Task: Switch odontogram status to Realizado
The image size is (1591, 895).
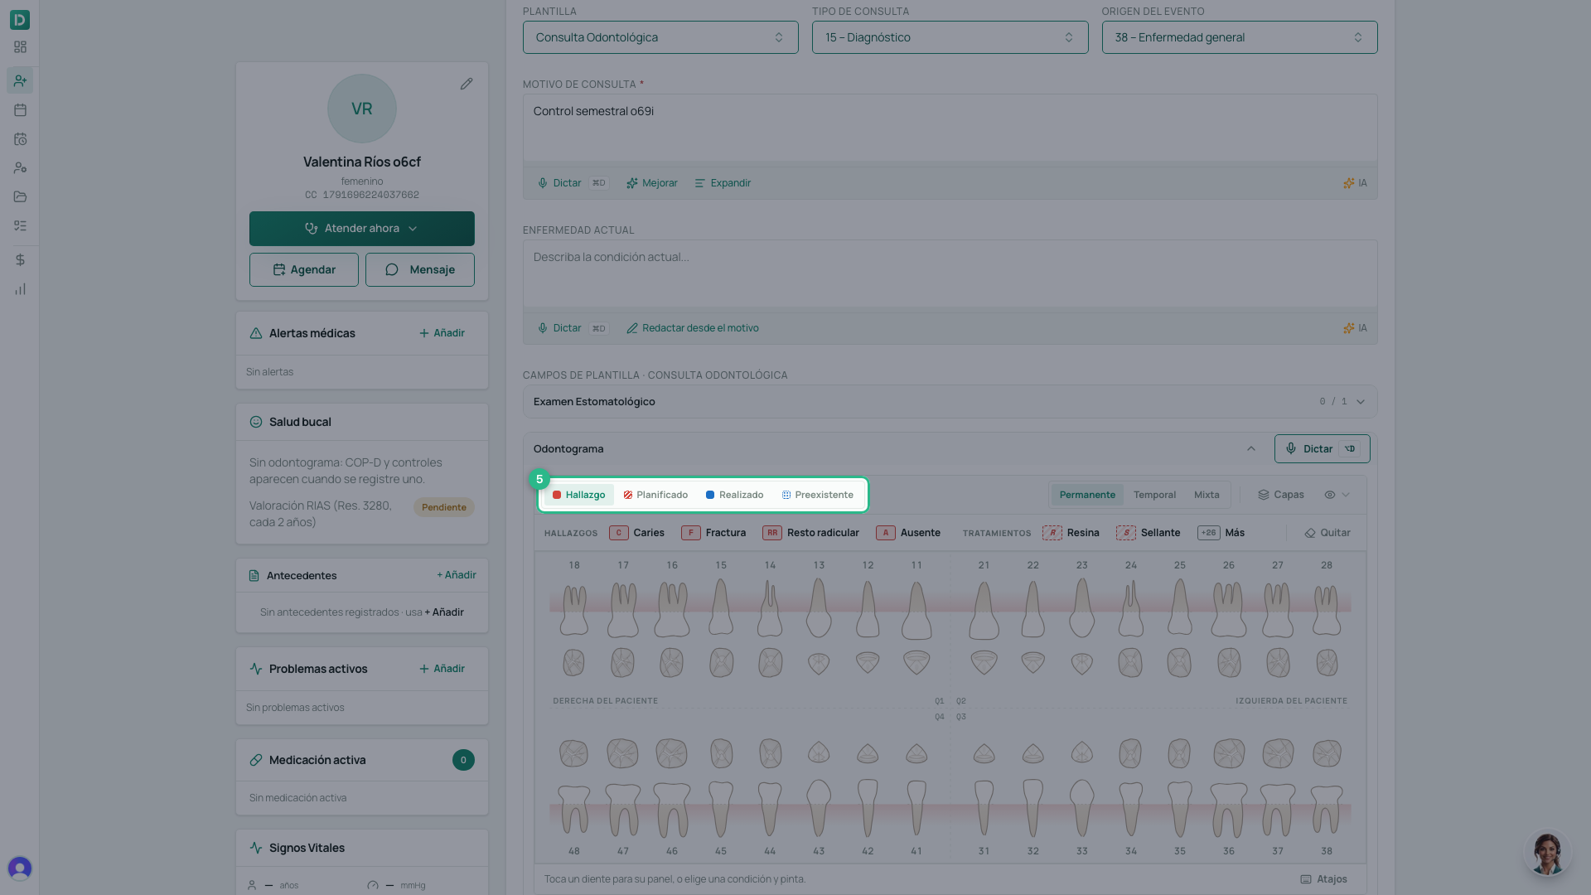Action: 734,495
